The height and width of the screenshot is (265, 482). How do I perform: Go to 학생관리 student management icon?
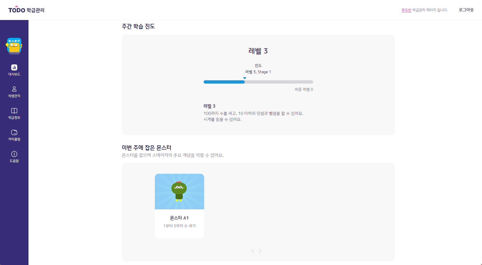14,89
